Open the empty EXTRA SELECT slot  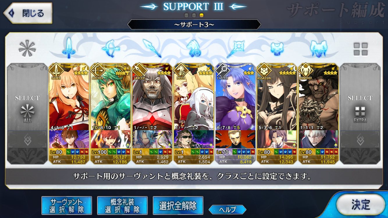coord(360,114)
